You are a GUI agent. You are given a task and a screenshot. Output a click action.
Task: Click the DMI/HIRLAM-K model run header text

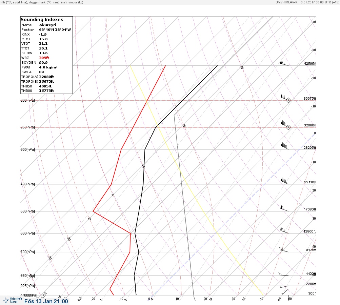point(307,2)
